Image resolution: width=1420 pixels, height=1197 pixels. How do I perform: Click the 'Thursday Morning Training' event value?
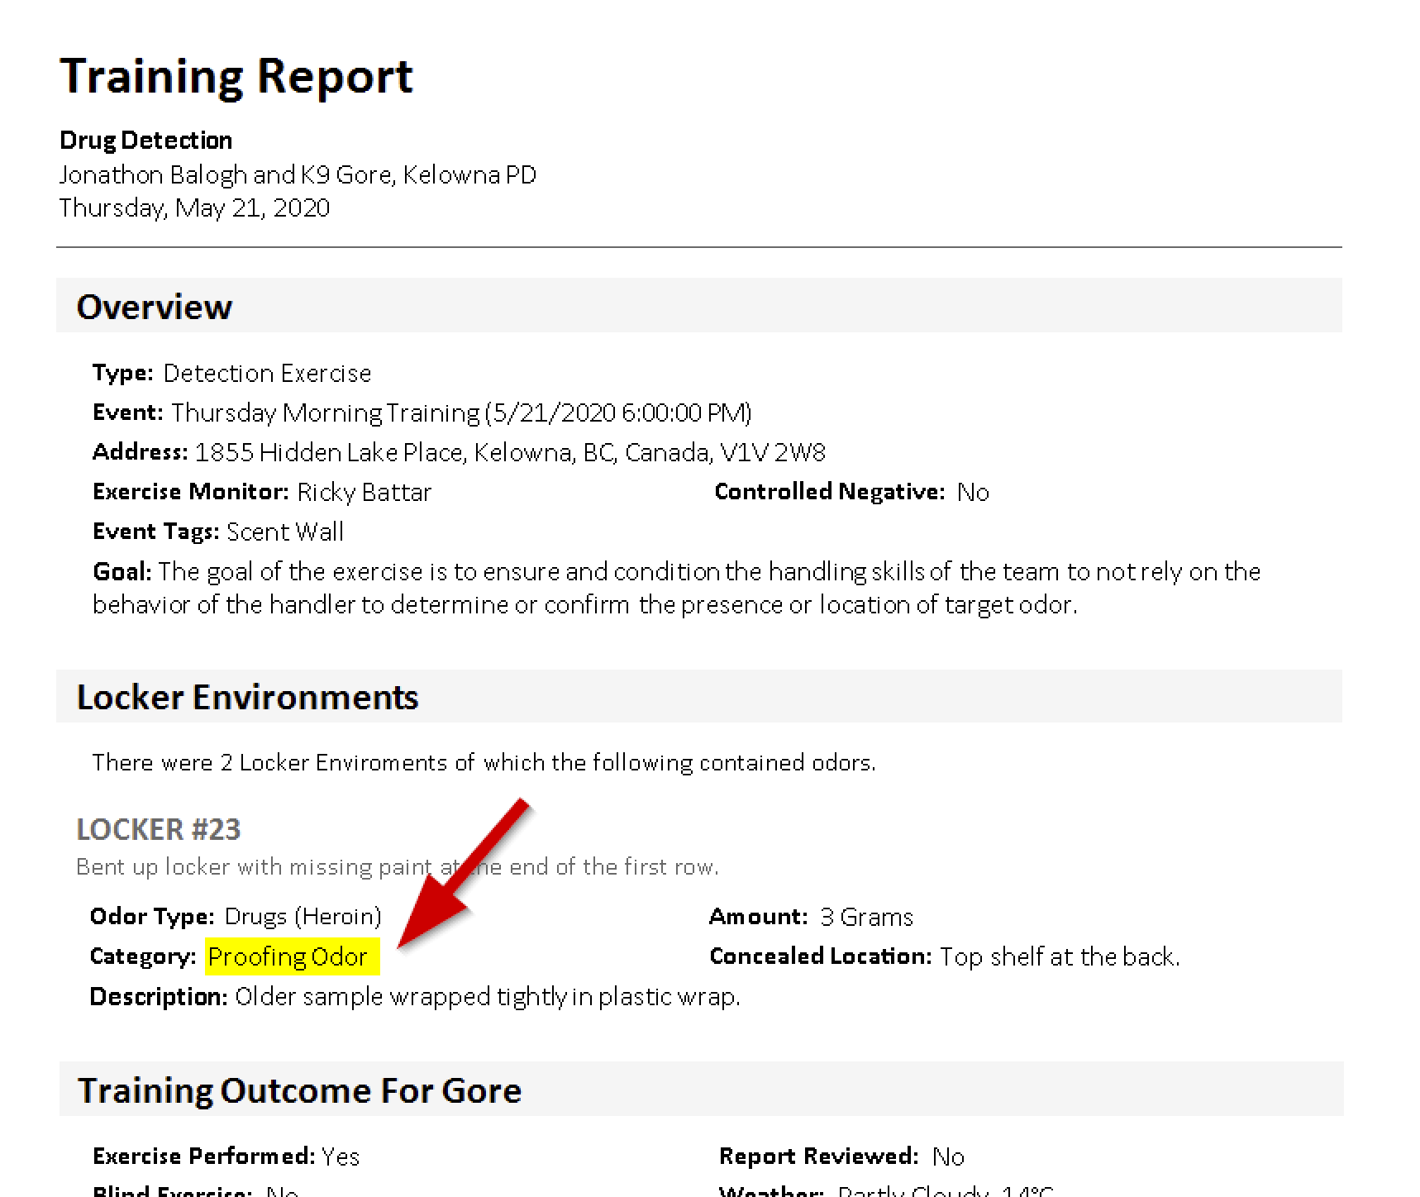click(x=461, y=413)
